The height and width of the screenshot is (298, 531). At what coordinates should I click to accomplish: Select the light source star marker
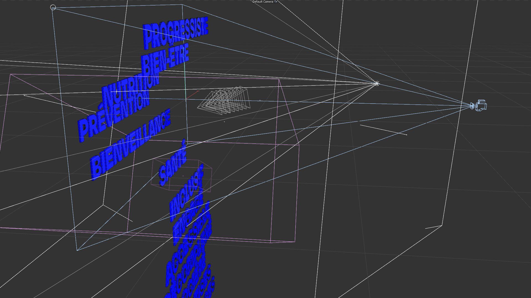pos(377,83)
